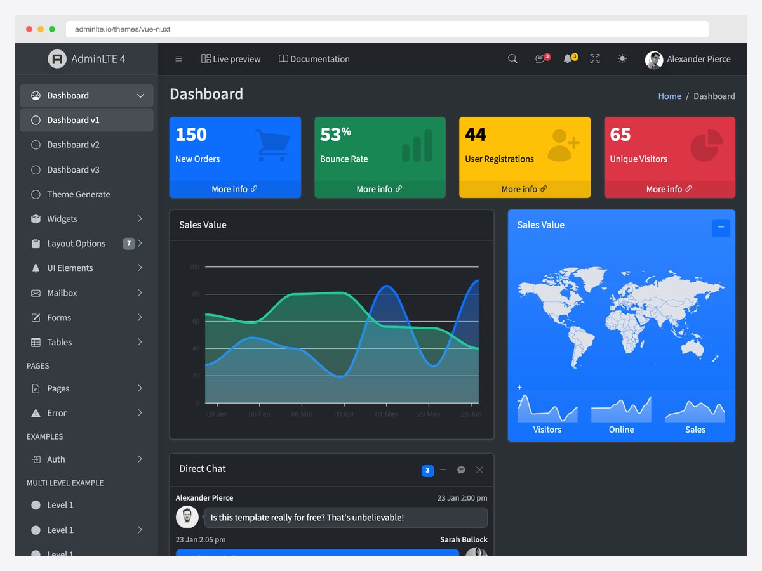This screenshot has height=571, width=762.
Task: Expand the Mailbox submenu chevron
Action: click(140, 293)
